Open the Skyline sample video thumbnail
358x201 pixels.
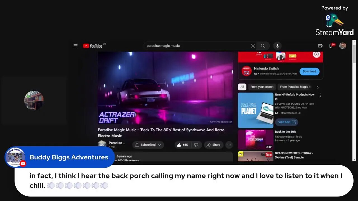tap(256, 156)
